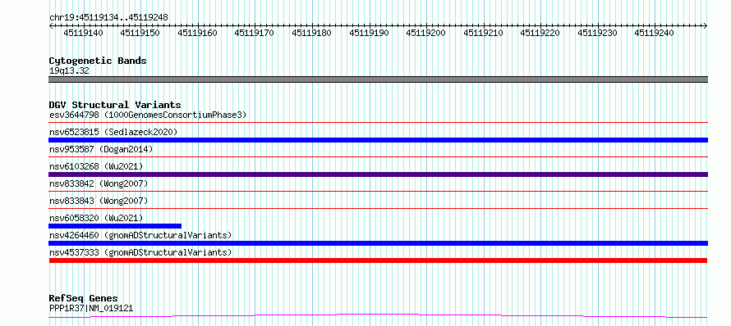Open variant nsv6103268 (Wu2021) label
The image size is (731, 326).
(x=96, y=166)
